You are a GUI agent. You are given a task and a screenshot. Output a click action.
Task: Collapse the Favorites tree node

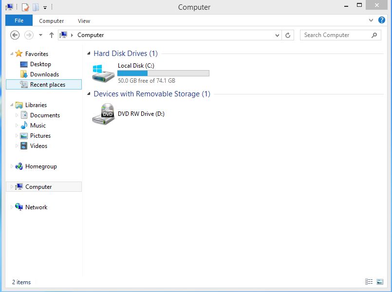(12, 54)
